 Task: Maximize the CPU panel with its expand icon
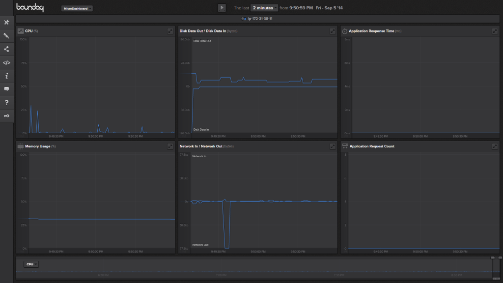(x=170, y=31)
